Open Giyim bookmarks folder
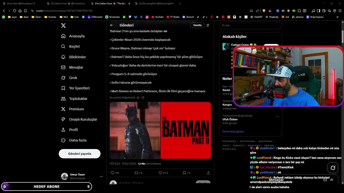Viewport: 344px width, 193px height. pos(36,17)
